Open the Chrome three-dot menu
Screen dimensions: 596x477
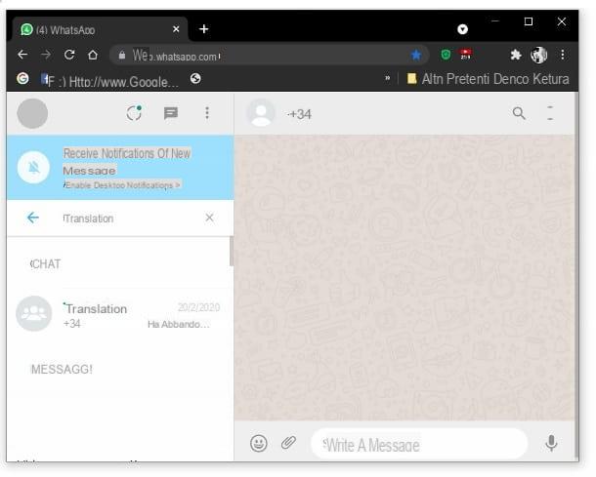click(x=563, y=55)
